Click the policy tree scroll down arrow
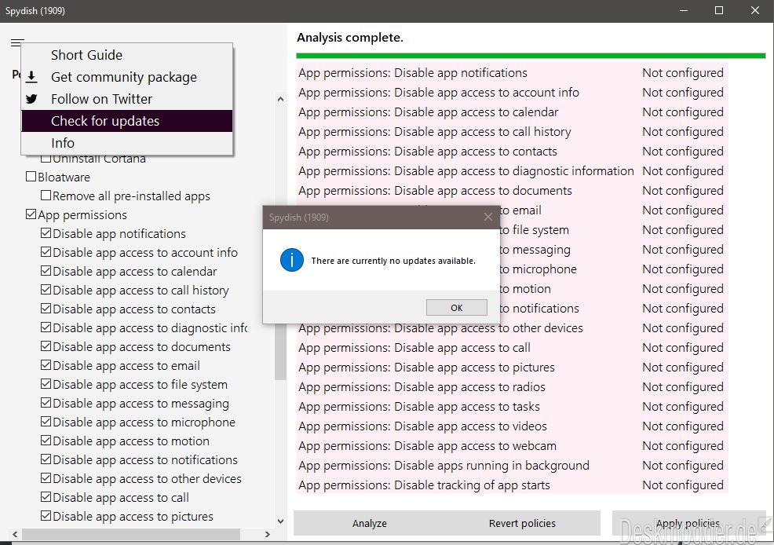774x545 pixels. 280,521
